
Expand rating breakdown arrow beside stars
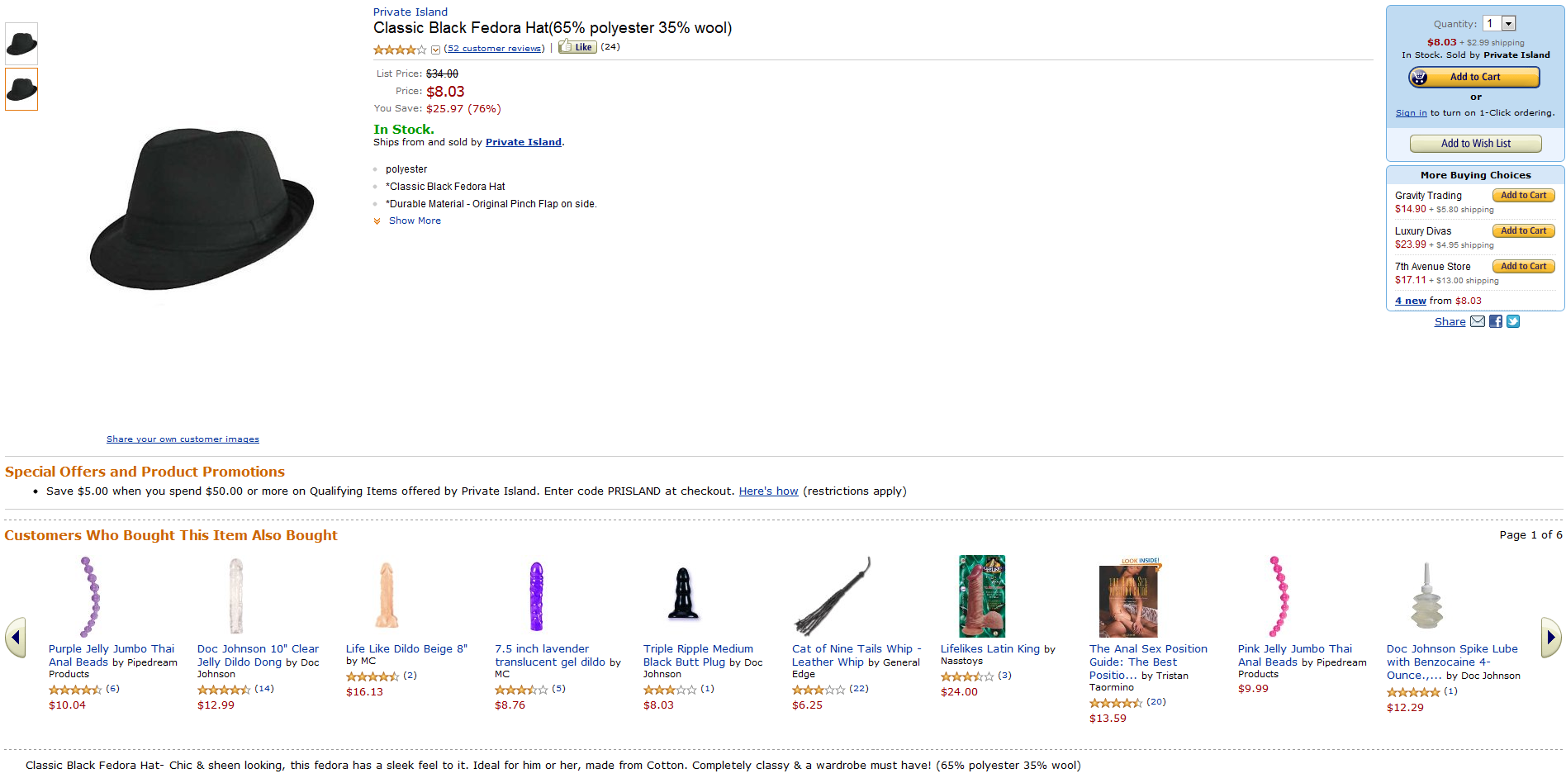pyautogui.click(x=435, y=50)
